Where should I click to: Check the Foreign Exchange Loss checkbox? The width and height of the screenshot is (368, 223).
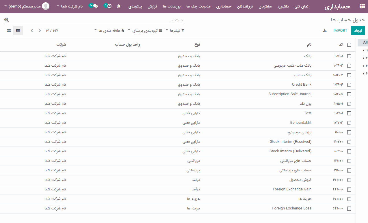(349, 209)
